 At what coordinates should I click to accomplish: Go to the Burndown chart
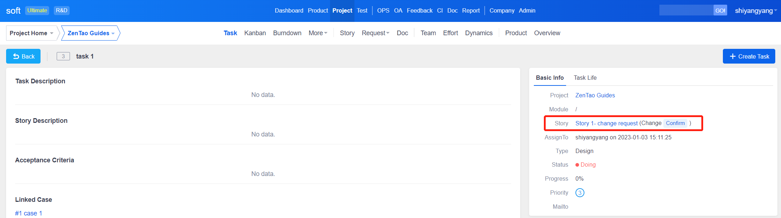click(x=287, y=33)
